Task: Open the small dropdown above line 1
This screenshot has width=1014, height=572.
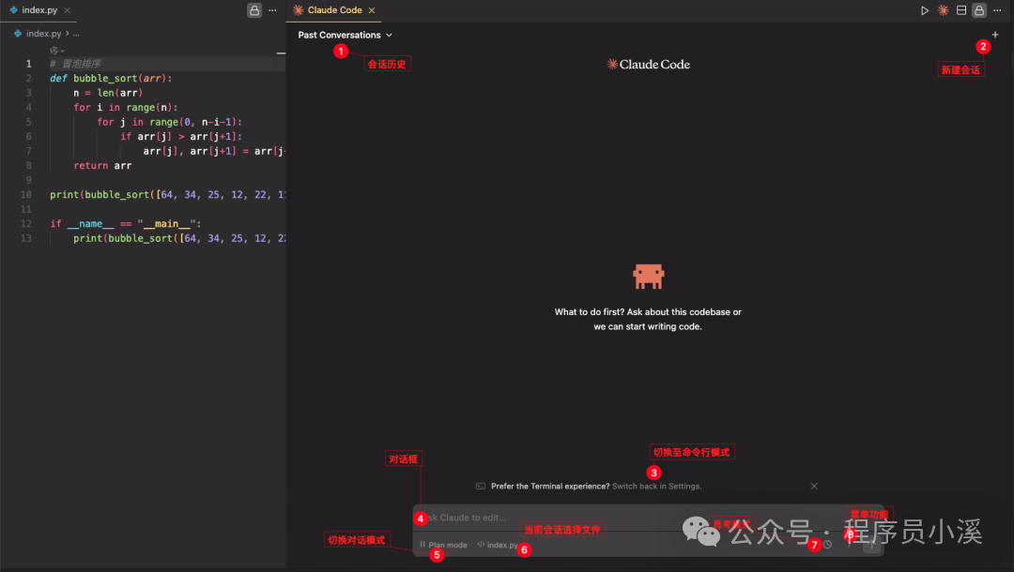Action: tap(57, 51)
